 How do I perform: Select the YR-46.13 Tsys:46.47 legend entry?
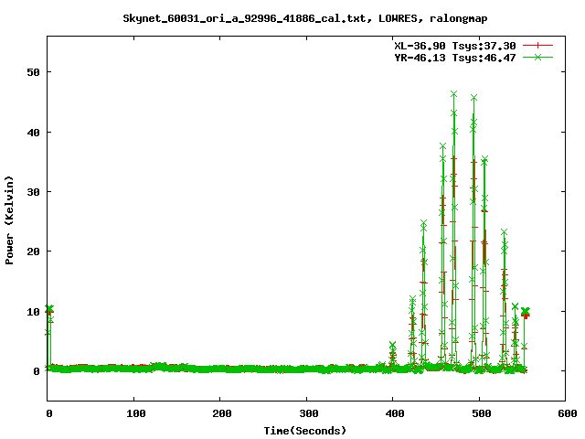[455, 58]
